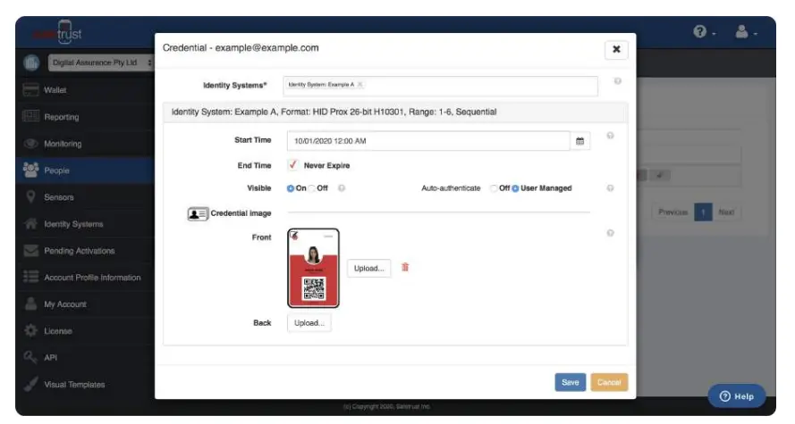Set Auto-authenticate to Off
The width and height of the screenshot is (795, 424).
[x=494, y=188]
